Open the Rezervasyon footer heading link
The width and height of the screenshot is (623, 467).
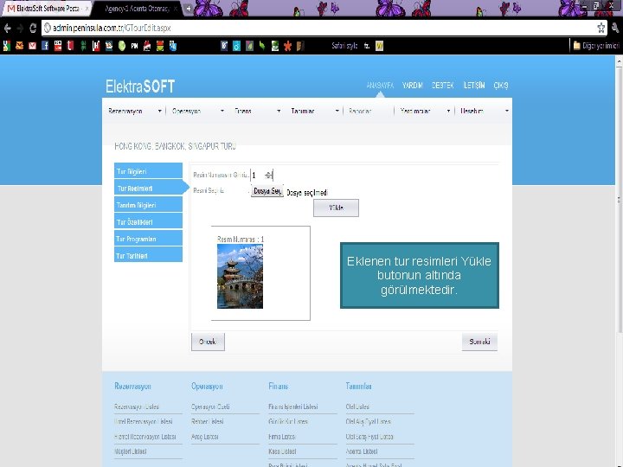132,386
